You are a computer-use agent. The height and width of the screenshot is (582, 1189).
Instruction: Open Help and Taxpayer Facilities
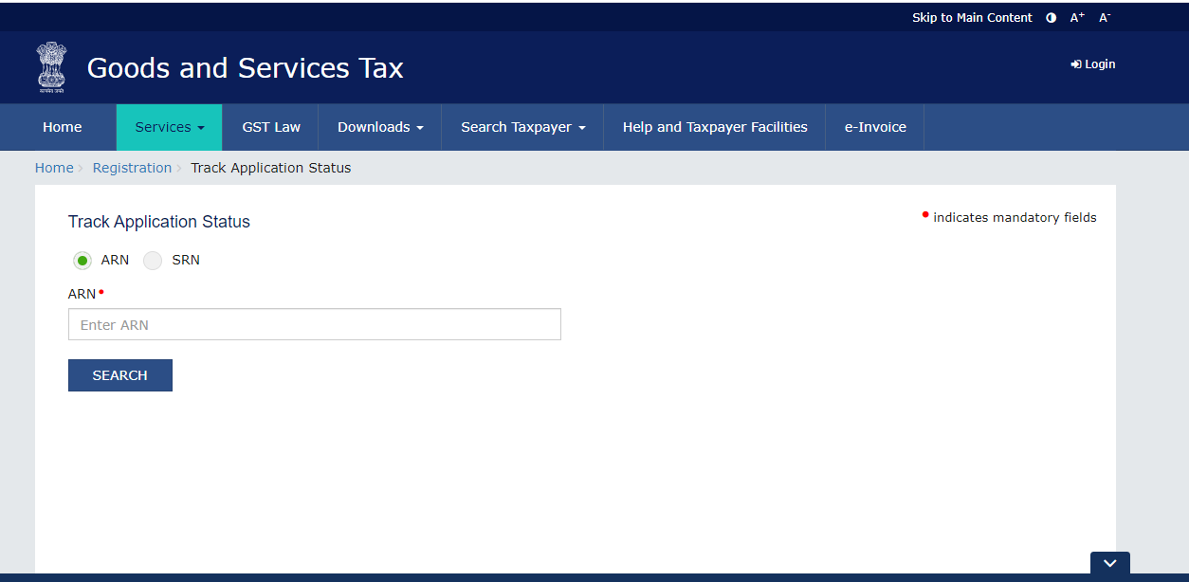(x=714, y=127)
